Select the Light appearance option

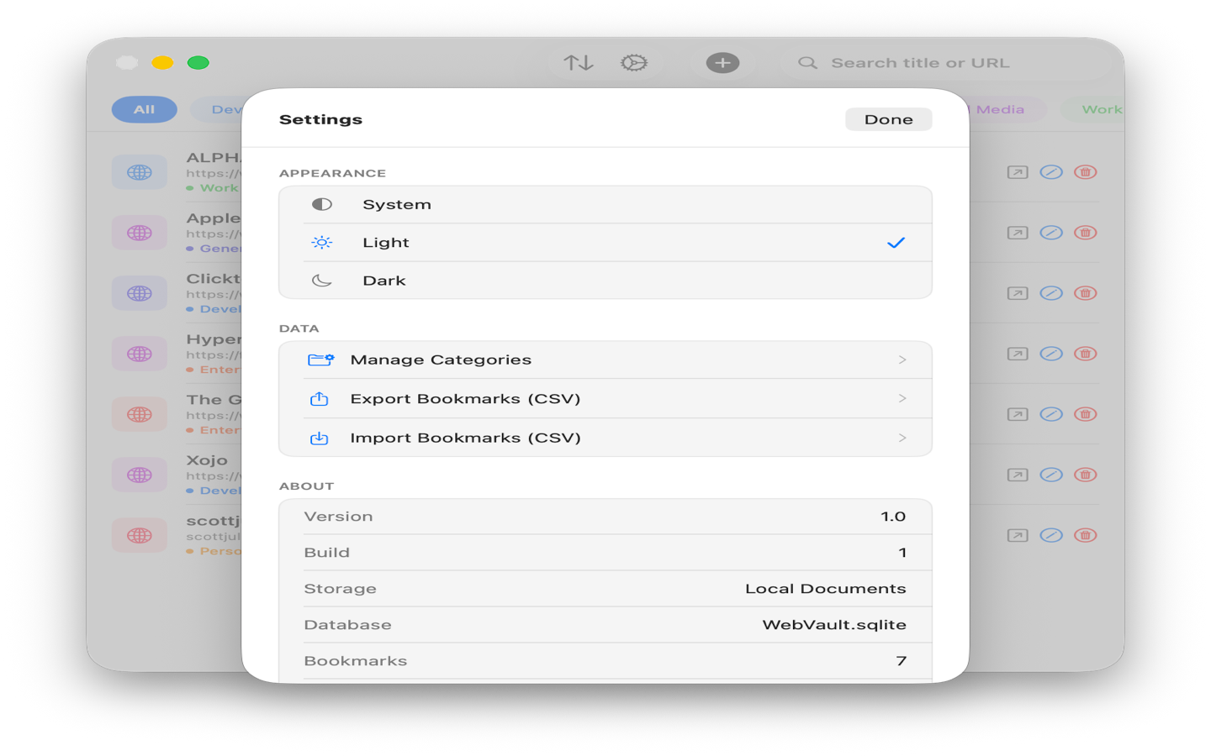[605, 243]
